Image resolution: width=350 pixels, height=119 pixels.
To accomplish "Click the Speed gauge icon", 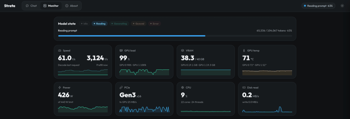I will click(60, 50).
